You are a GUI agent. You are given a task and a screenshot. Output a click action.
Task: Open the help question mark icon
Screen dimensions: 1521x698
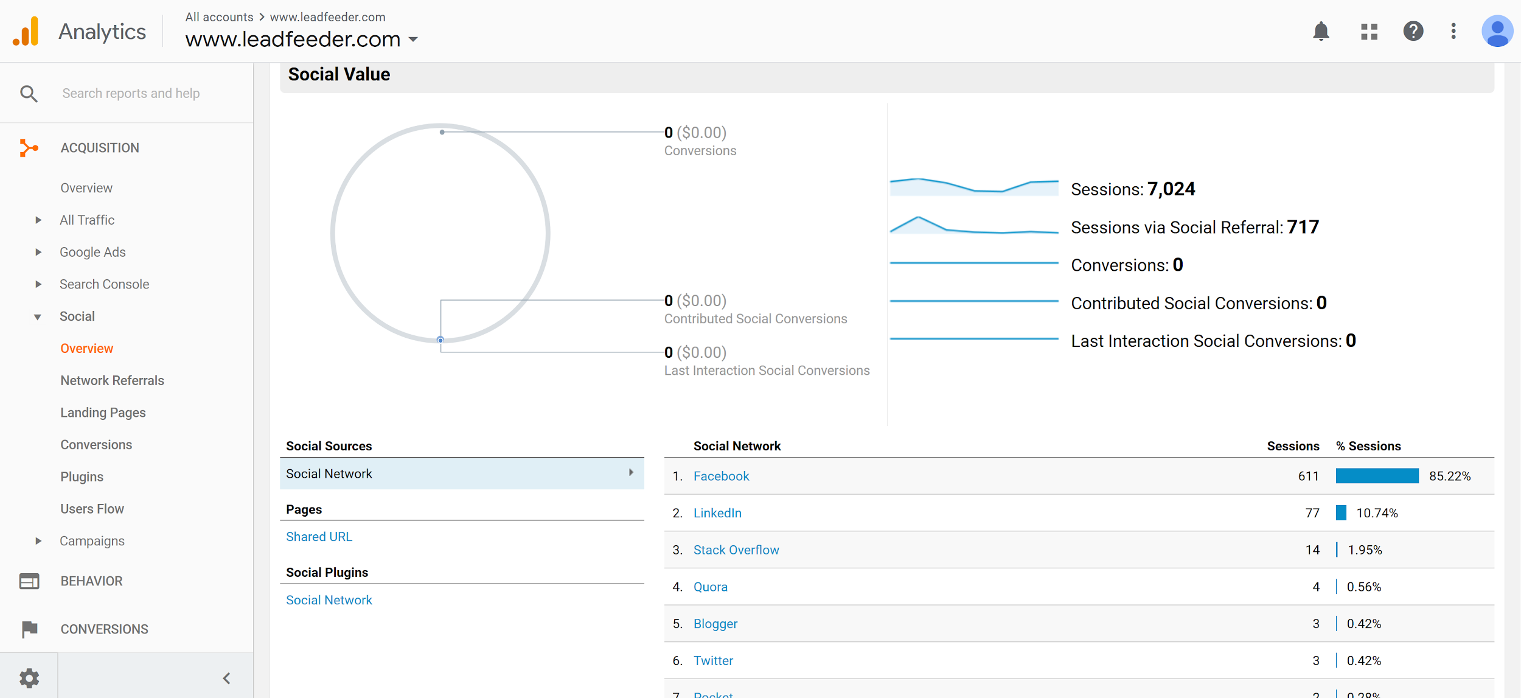pos(1413,31)
